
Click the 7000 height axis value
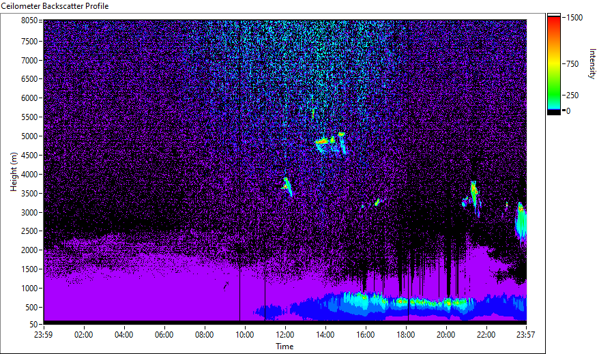coord(29,60)
